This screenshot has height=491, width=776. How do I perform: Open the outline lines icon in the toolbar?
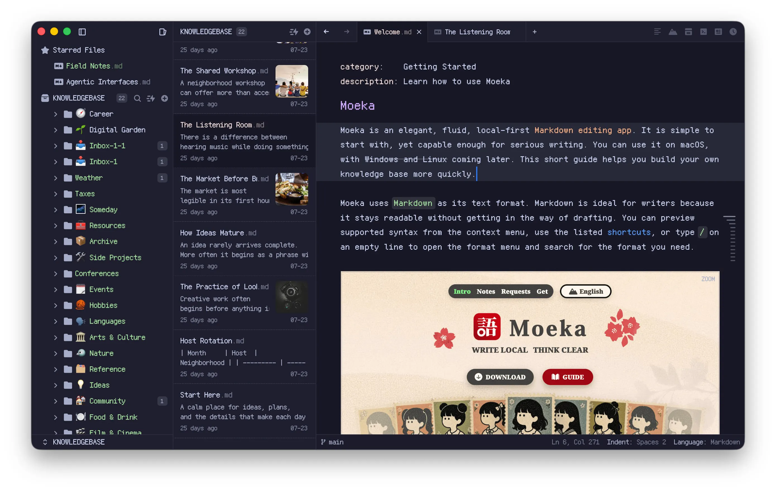click(x=657, y=32)
